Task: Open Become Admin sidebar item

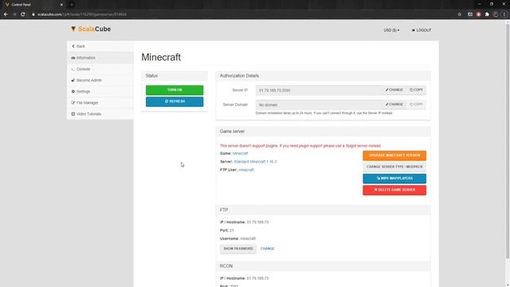Action: coord(100,80)
